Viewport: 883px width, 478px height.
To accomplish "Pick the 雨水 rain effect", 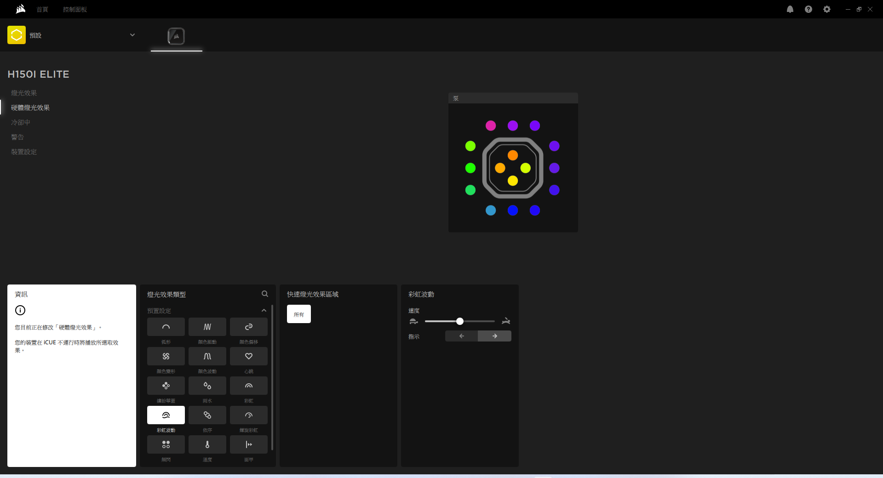I will pos(207,386).
